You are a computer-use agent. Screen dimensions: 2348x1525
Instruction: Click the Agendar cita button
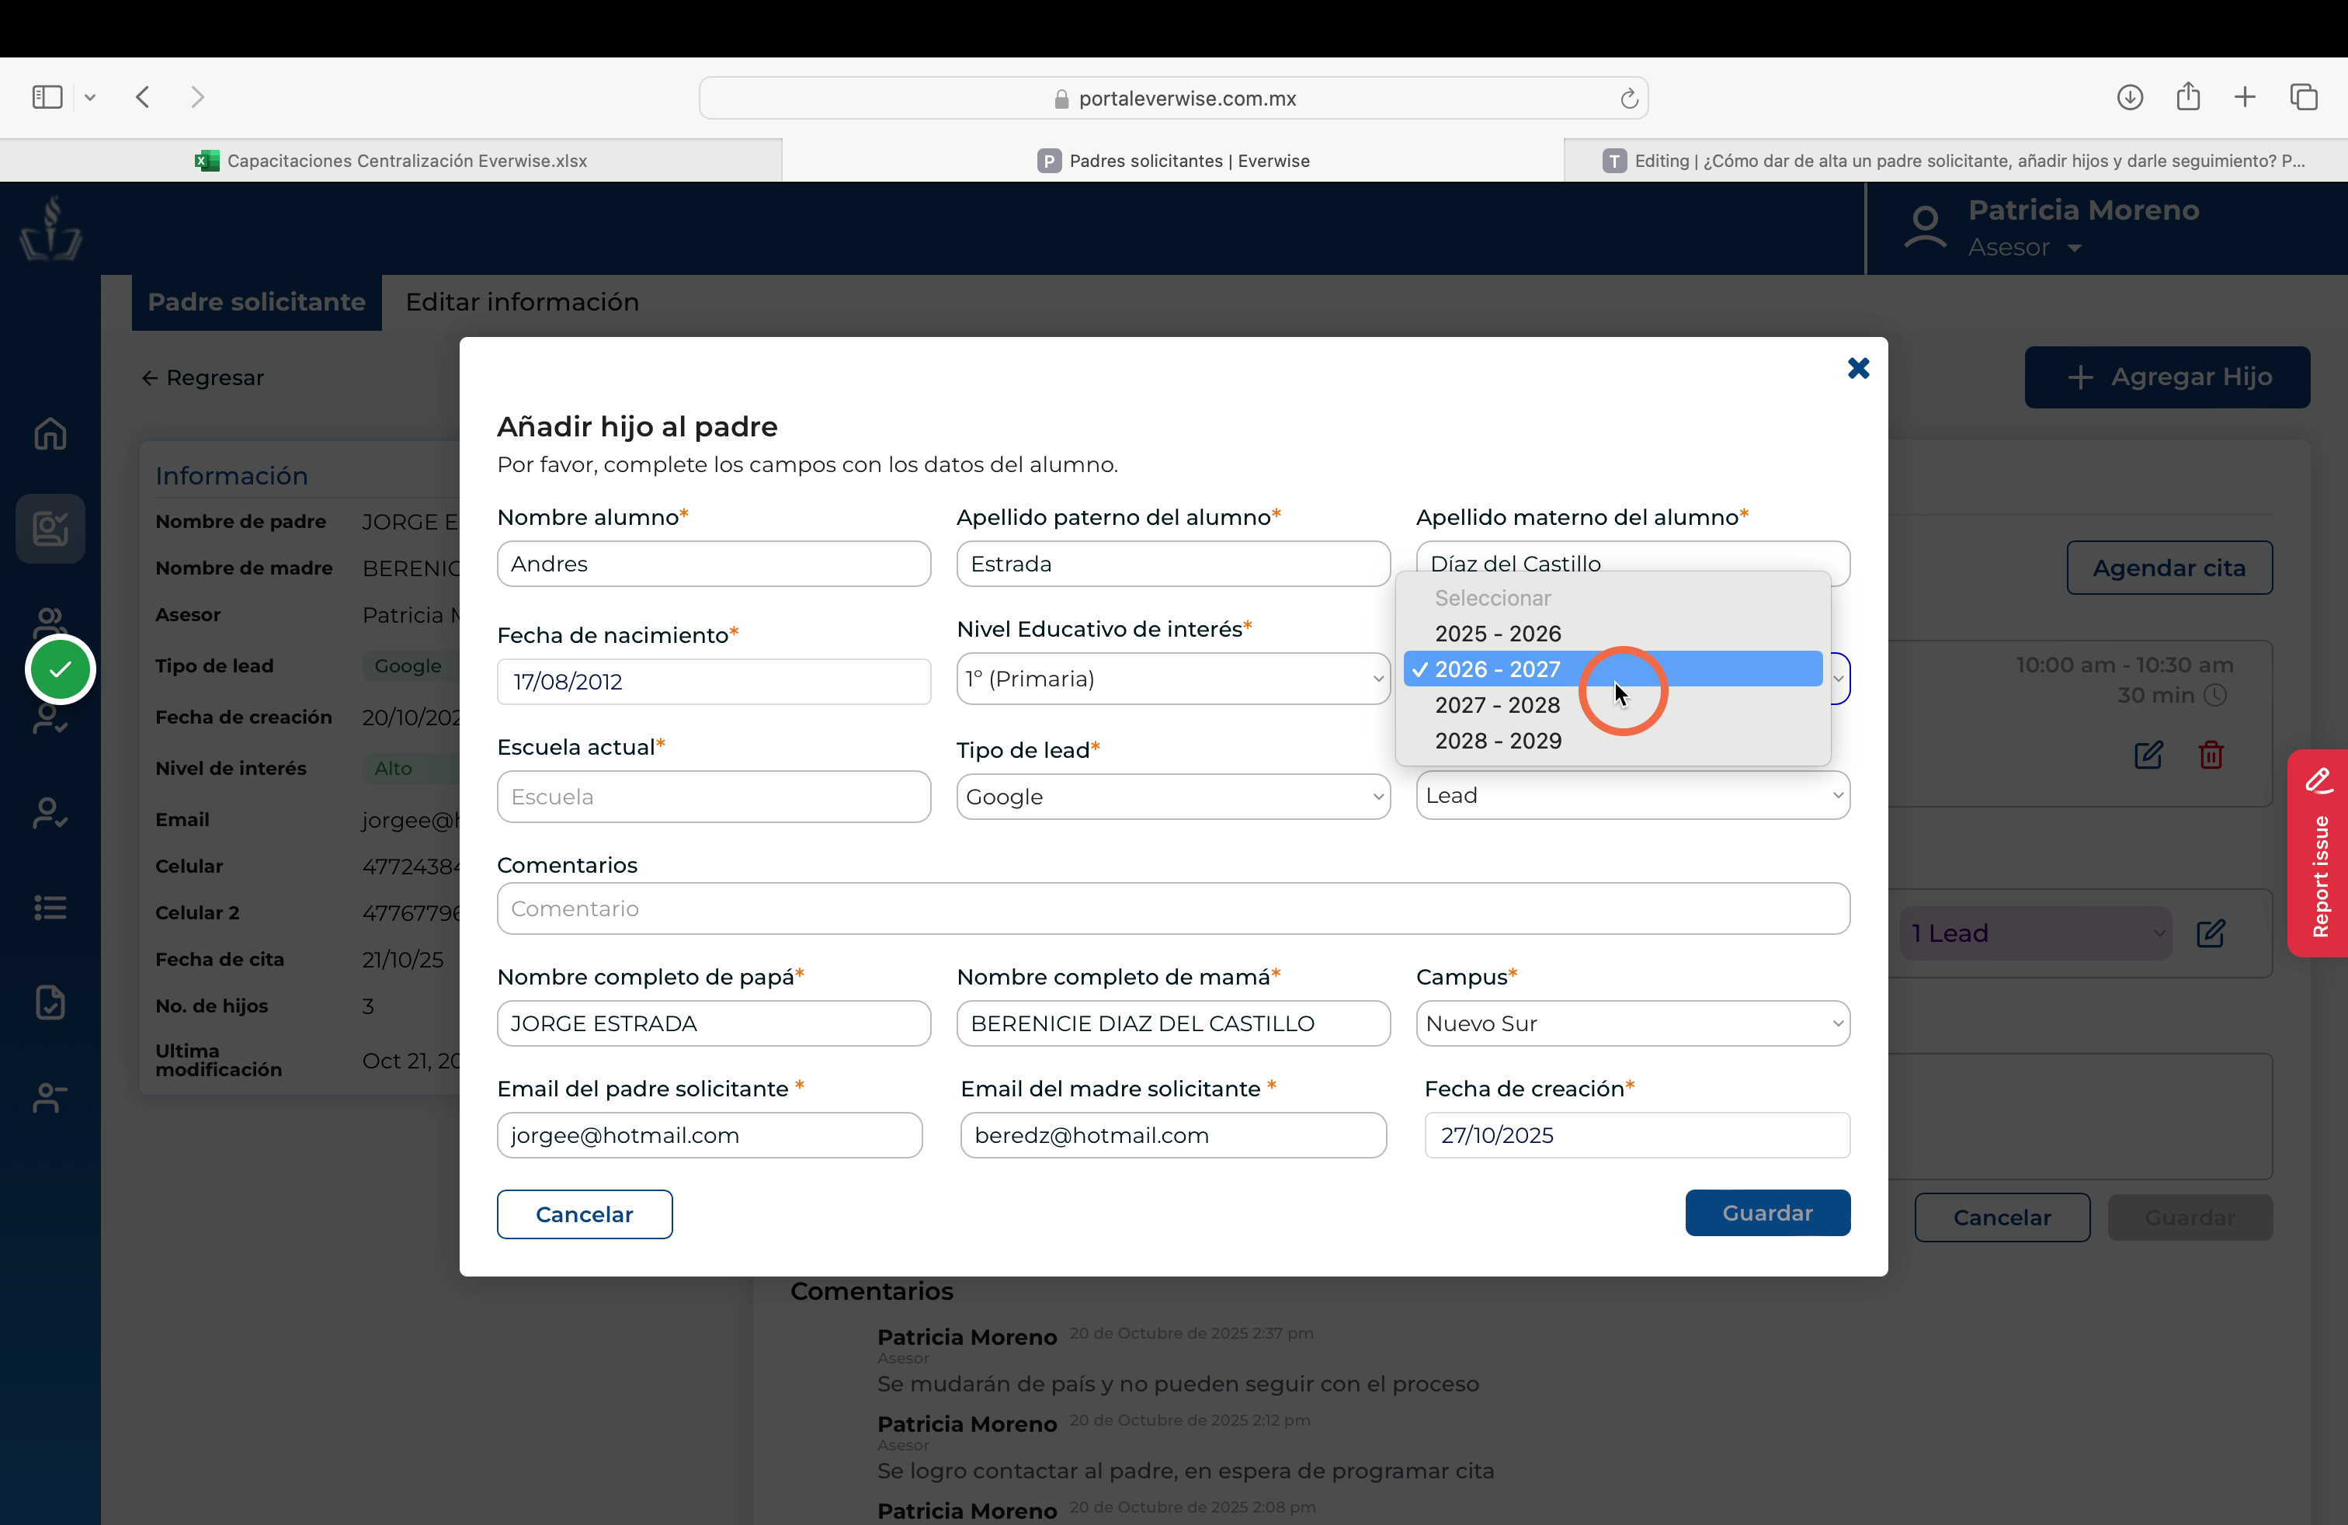2169,567
